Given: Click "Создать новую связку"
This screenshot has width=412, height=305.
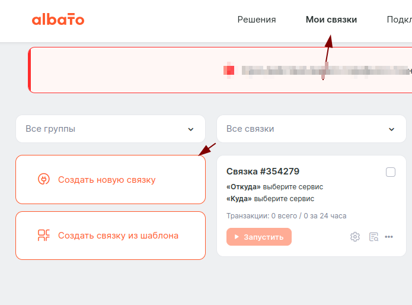Looking at the screenshot, I should [107, 179].
